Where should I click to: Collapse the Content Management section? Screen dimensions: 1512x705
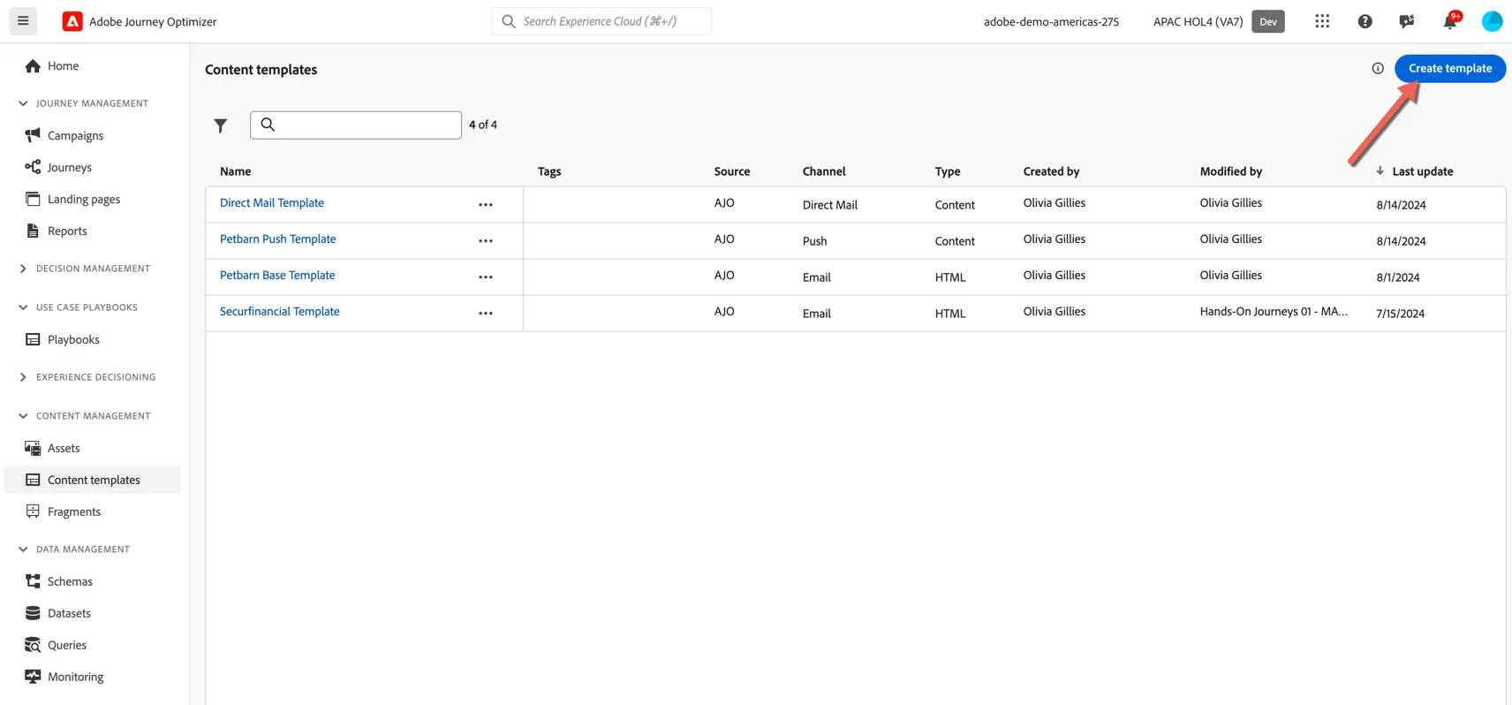tap(23, 416)
